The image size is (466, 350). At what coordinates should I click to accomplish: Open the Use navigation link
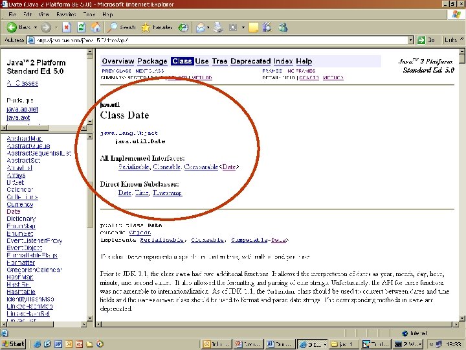202,62
